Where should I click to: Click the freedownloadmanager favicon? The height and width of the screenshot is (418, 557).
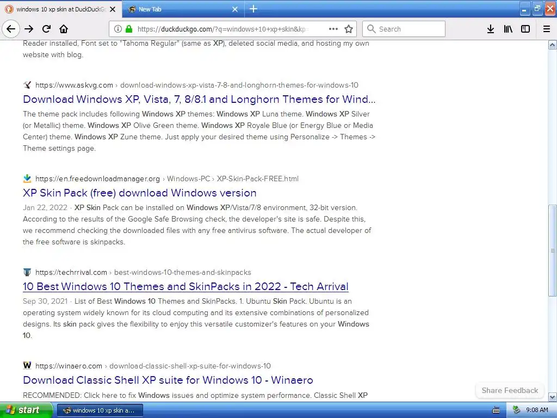[27, 179]
